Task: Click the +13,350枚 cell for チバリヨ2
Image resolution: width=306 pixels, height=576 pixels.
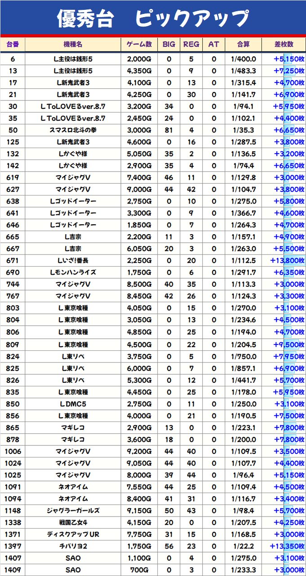Action: (287, 546)
